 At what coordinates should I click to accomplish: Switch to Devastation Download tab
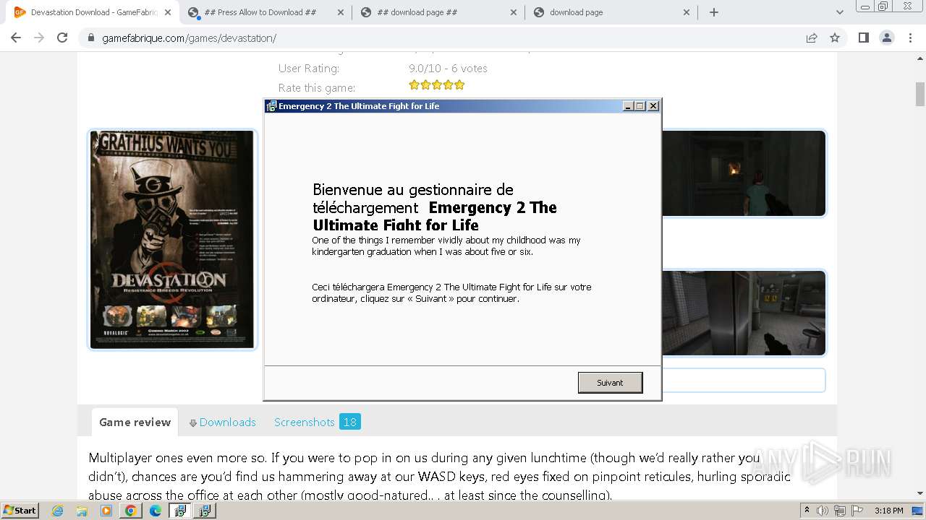[x=93, y=12]
